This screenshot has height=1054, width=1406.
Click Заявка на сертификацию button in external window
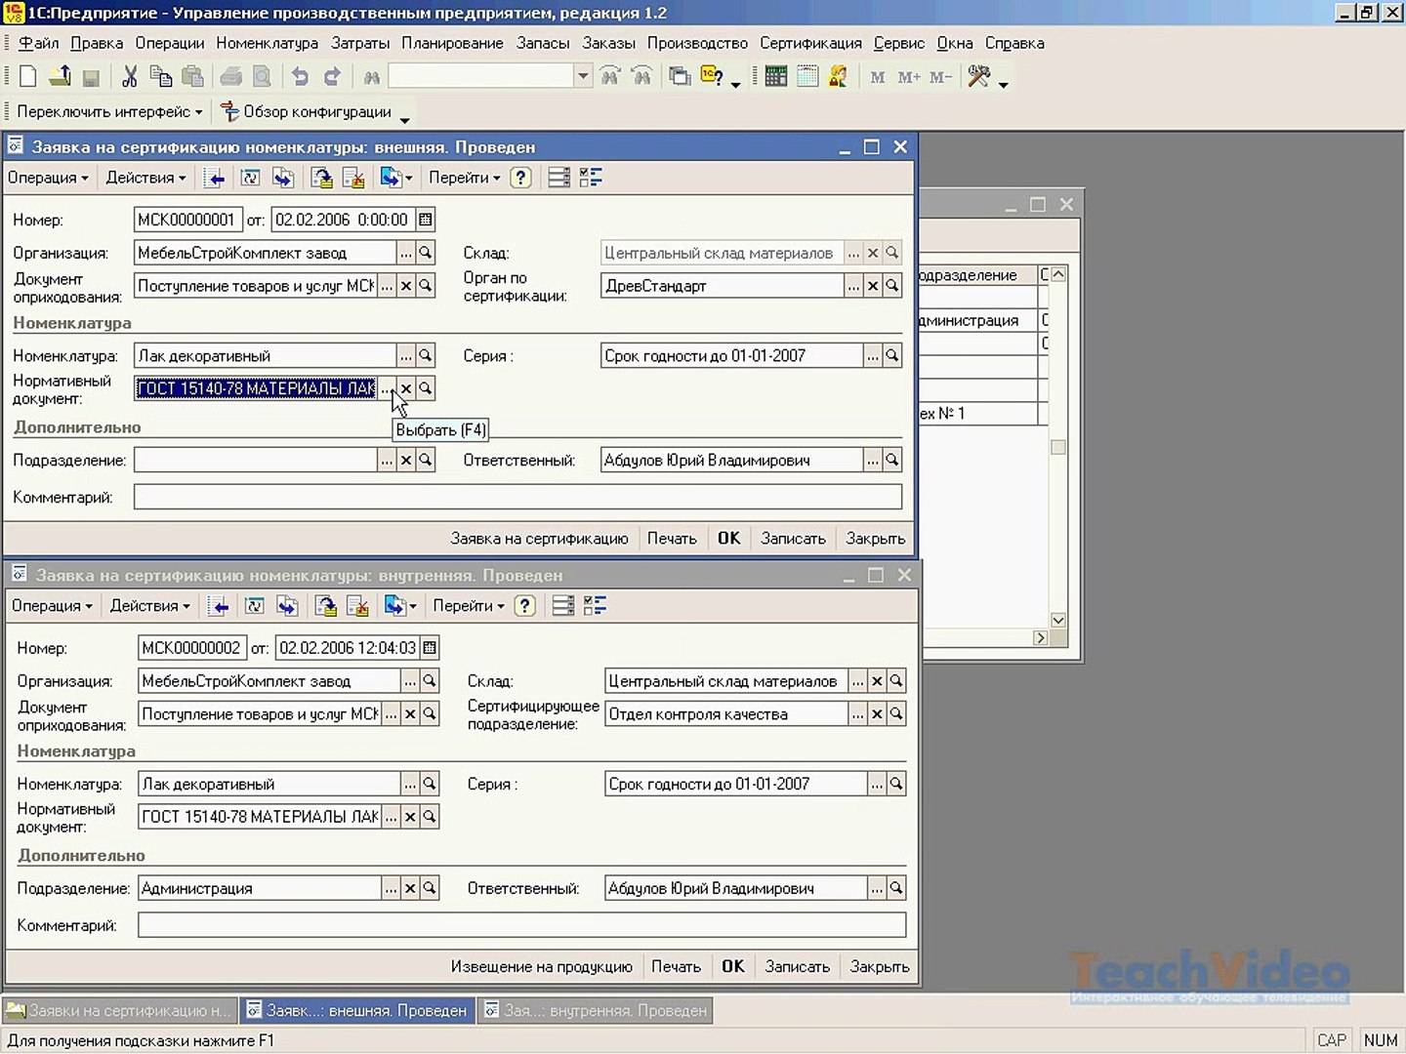(x=539, y=539)
